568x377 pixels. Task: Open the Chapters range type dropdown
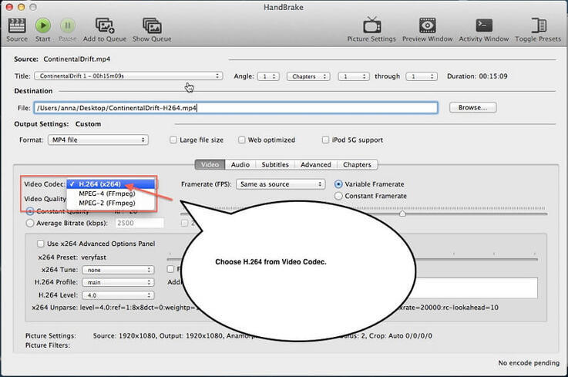(x=308, y=76)
